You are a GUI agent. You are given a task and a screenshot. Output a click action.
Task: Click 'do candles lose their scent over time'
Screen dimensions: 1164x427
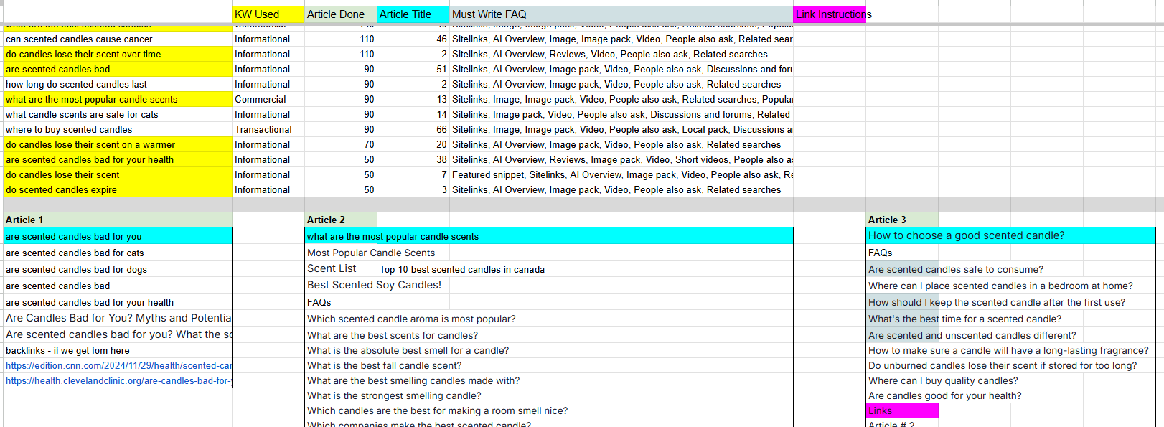coord(118,55)
